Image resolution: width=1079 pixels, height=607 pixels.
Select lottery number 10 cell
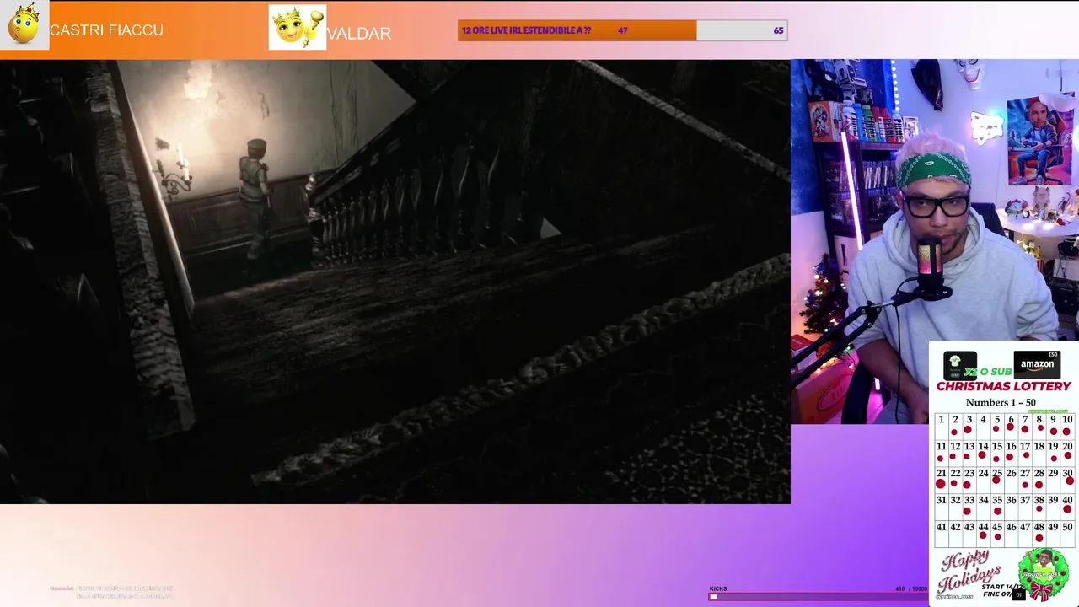[1067, 425]
